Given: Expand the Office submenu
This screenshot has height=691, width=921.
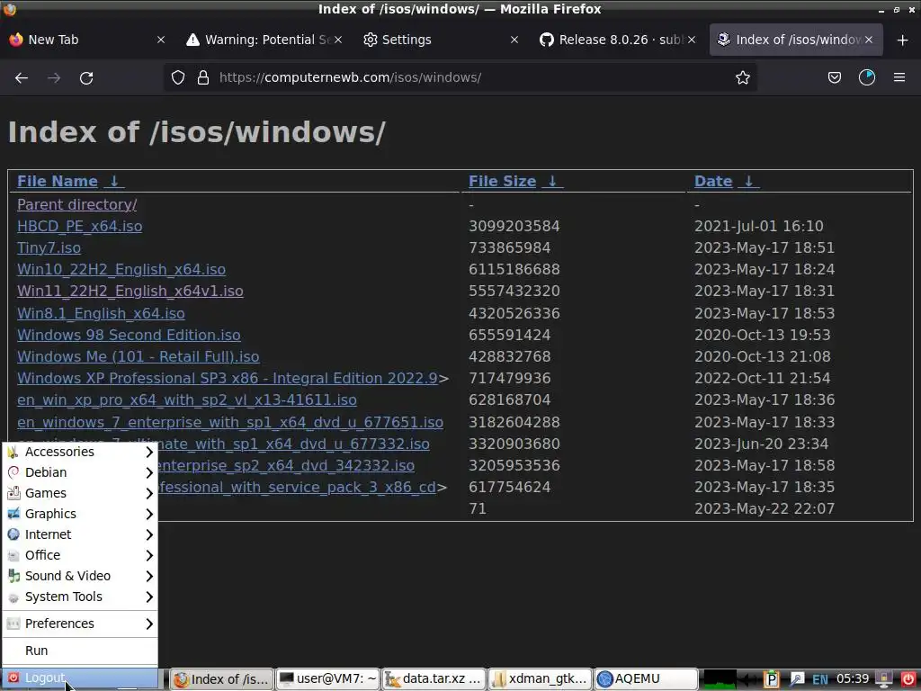Looking at the screenshot, I should click(x=80, y=555).
